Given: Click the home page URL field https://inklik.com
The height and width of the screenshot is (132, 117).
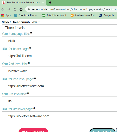Looking at the screenshot, I should pyautogui.click(x=59, y=56).
